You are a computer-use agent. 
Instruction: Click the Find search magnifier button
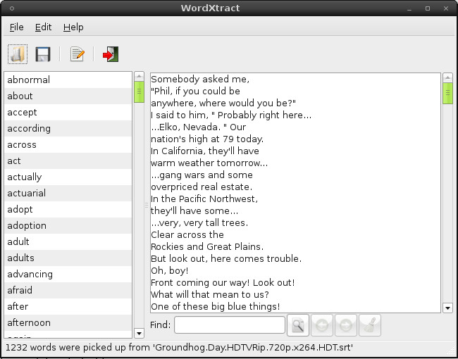[x=298, y=325]
